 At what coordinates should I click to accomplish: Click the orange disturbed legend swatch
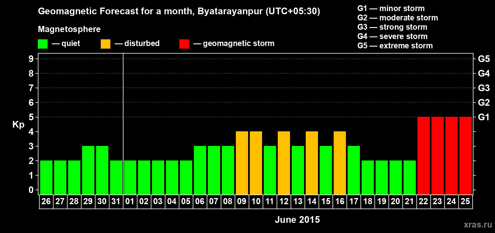coord(105,44)
